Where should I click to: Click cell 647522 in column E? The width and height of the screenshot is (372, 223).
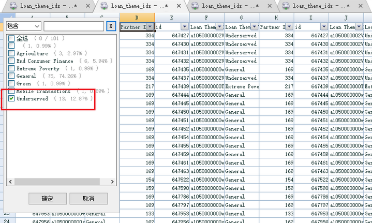(x=172, y=180)
